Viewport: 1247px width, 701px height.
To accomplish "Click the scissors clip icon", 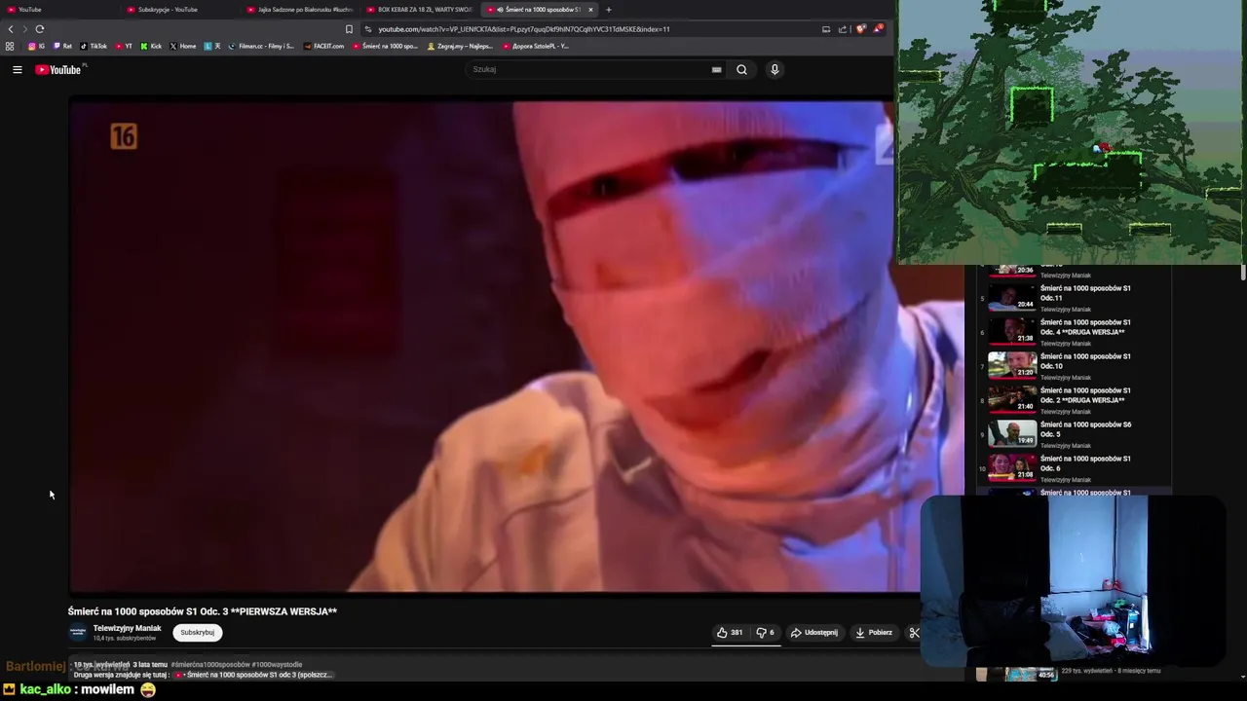I will click(914, 633).
